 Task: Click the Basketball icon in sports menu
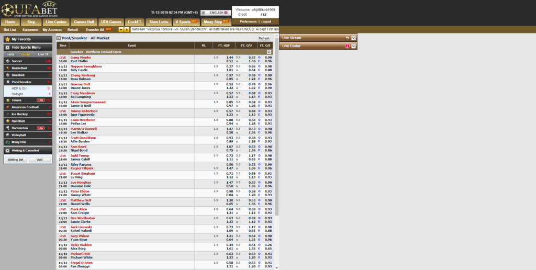tap(8, 68)
